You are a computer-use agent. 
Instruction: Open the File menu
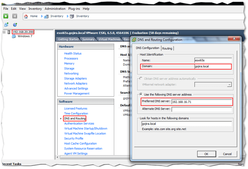point(6,9)
